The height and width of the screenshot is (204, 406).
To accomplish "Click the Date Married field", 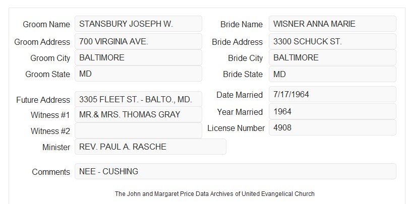I will [x=332, y=94].
